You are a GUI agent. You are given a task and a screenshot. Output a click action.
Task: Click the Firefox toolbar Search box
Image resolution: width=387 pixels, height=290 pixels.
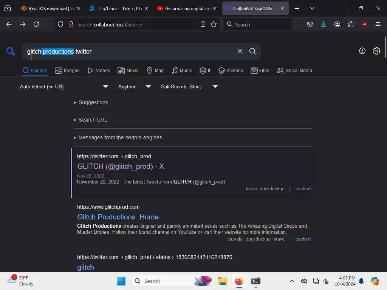[x=257, y=25]
